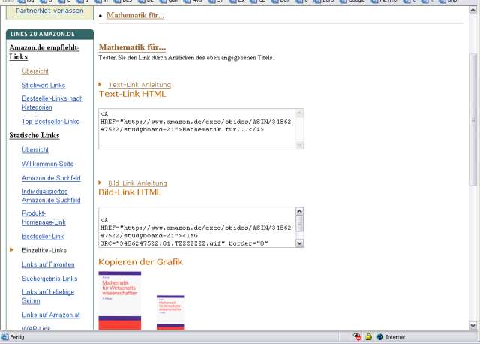This screenshot has height=344, width=480.
Task: Click the privacy report eye icon in status bar
Action: [x=357, y=337]
